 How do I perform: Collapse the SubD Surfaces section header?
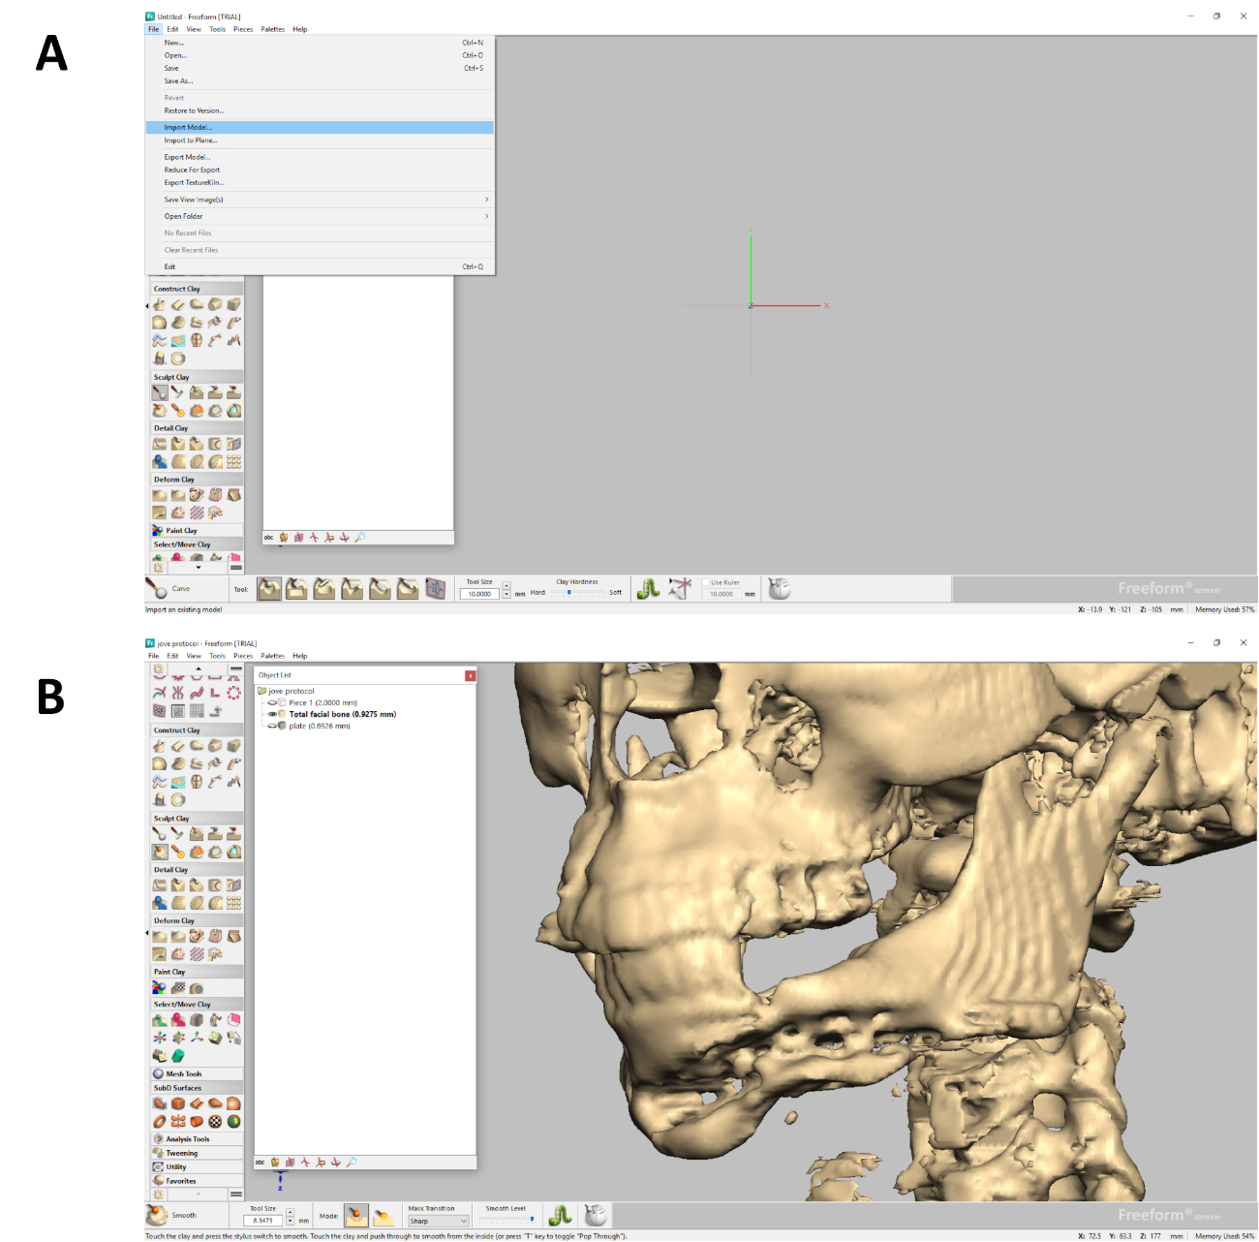point(197,1088)
